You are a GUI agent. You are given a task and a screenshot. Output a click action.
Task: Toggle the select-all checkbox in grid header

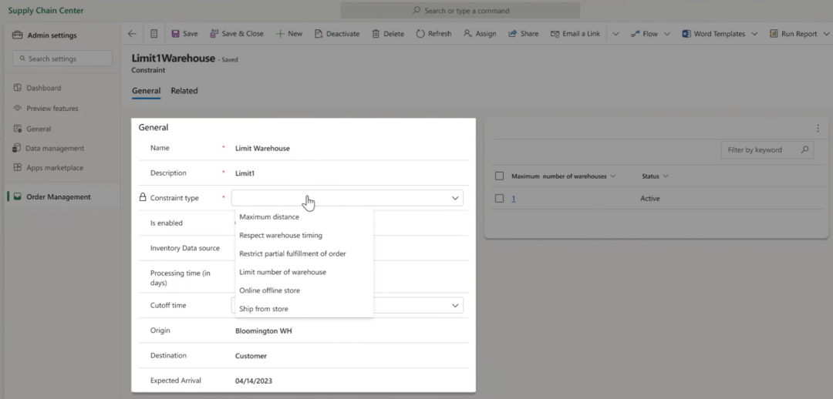[500, 176]
